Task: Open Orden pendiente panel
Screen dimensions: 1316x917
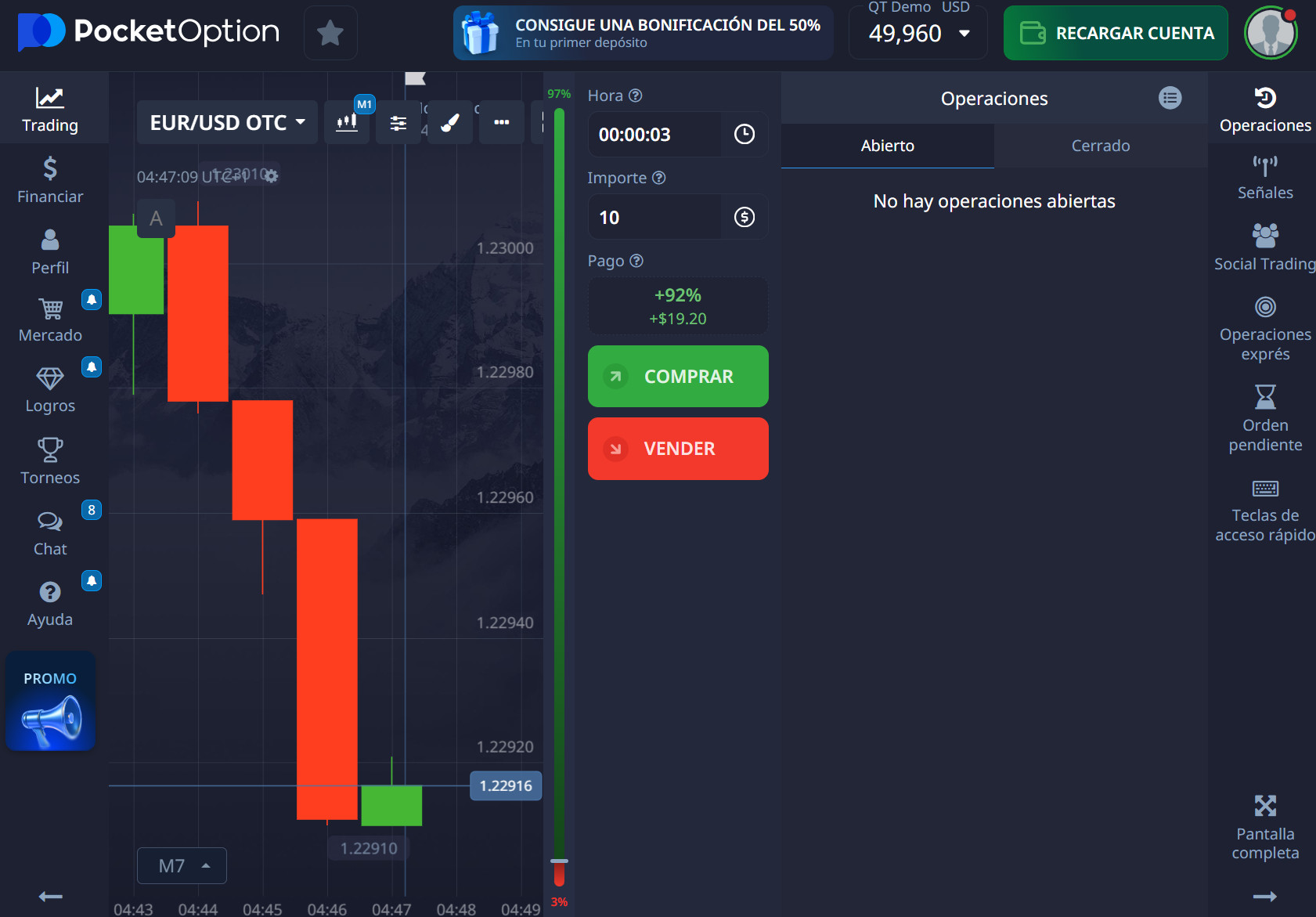Action: (x=1265, y=419)
